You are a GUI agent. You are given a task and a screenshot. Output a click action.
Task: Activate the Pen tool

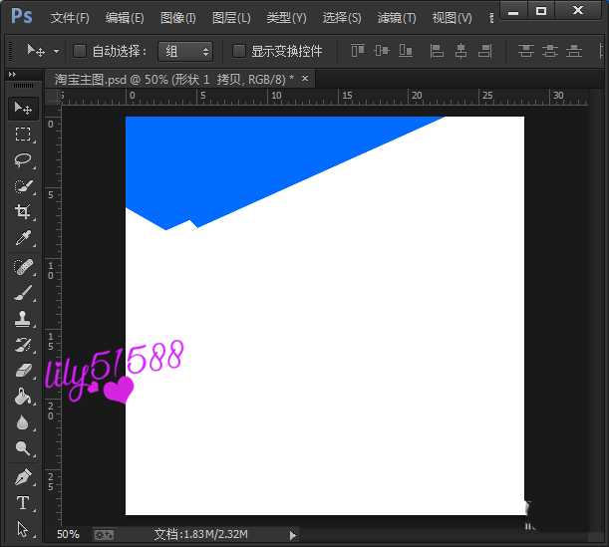22,477
